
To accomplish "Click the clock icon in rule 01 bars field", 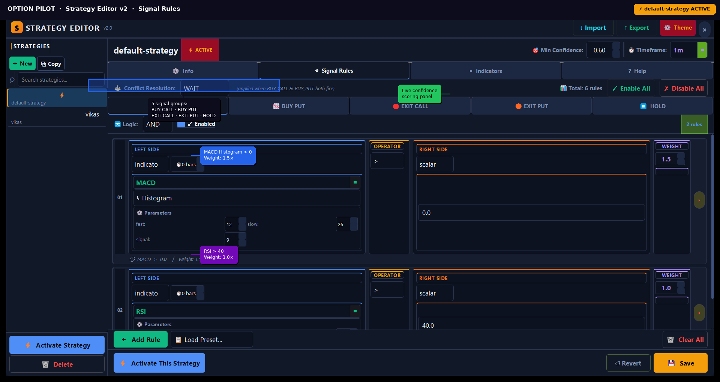I will [x=179, y=165].
